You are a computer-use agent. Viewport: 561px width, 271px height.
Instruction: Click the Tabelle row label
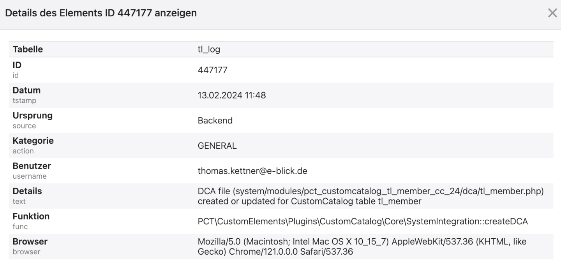click(28, 49)
